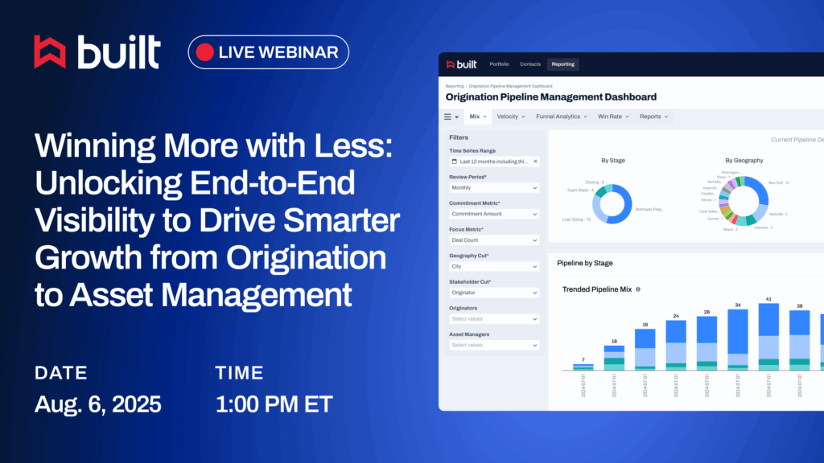
Task: Open the Commitment Metric dropdown
Action: 494,214
